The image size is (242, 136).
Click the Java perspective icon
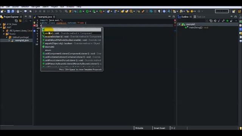click(239, 11)
